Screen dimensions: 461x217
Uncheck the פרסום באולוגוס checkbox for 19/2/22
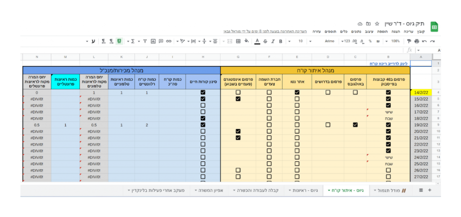click(x=355, y=125)
